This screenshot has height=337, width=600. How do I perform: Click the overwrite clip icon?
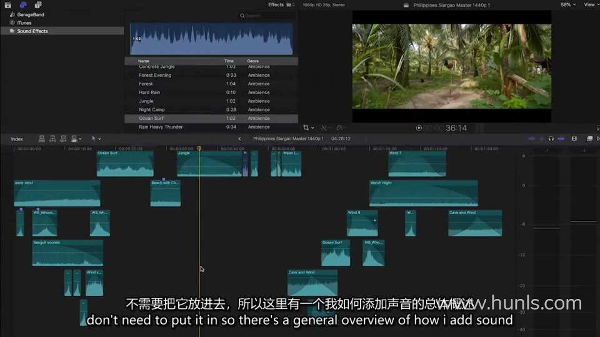[74, 139]
